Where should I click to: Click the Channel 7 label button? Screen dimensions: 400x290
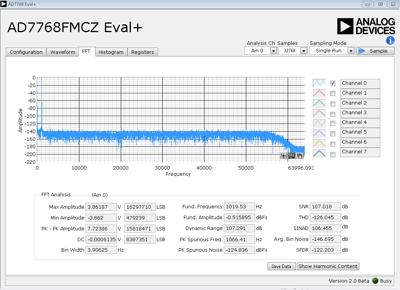[x=360, y=152]
